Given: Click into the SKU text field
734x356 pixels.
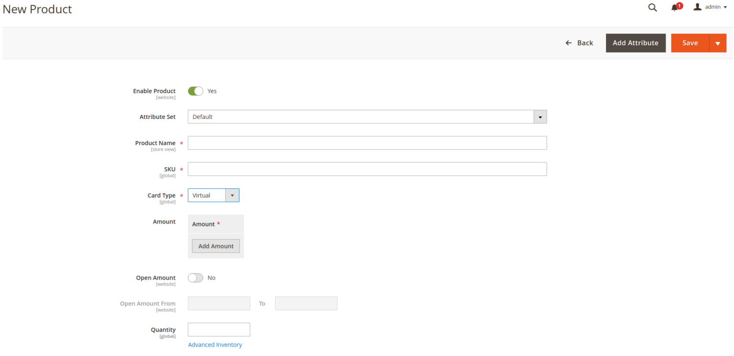Looking at the screenshot, I should coord(367,169).
